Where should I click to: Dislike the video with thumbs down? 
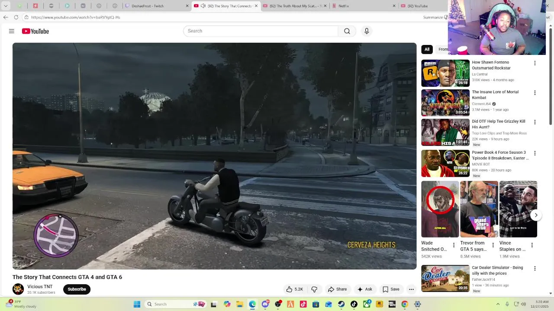315,289
